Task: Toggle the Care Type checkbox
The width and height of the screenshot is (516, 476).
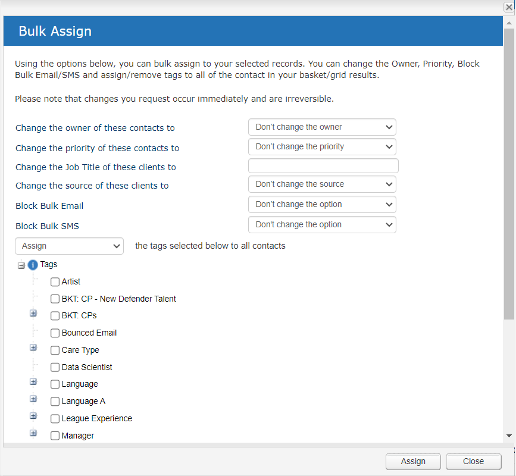Action: (55, 350)
